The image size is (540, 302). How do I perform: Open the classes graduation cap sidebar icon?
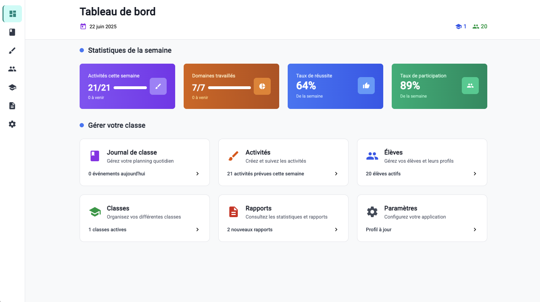tap(12, 87)
